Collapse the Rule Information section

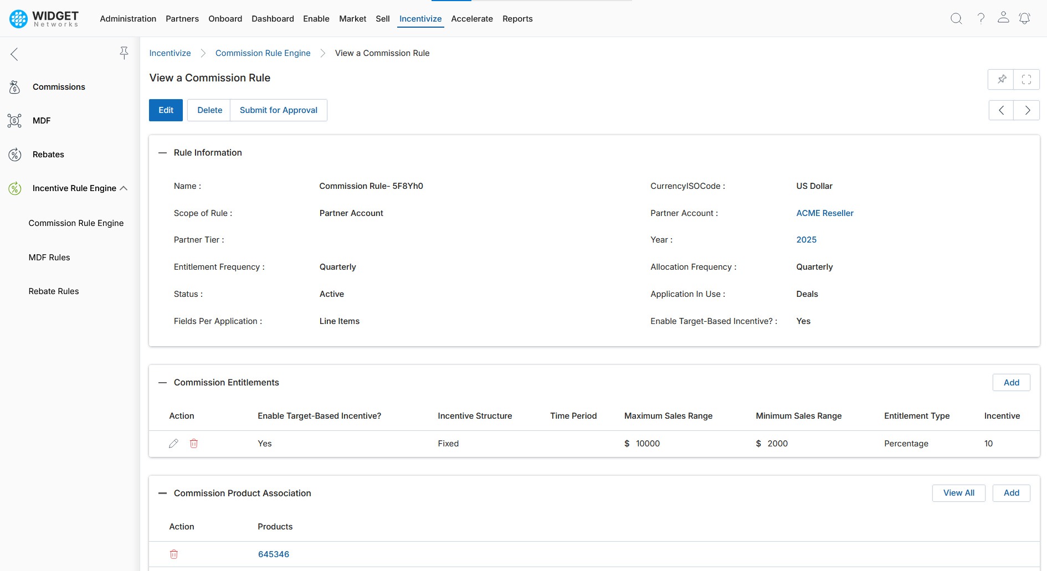point(163,153)
